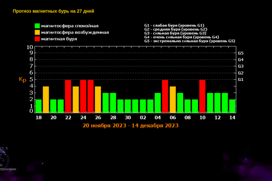Click the red bar between dates 24 and 26

click(91, 96)
